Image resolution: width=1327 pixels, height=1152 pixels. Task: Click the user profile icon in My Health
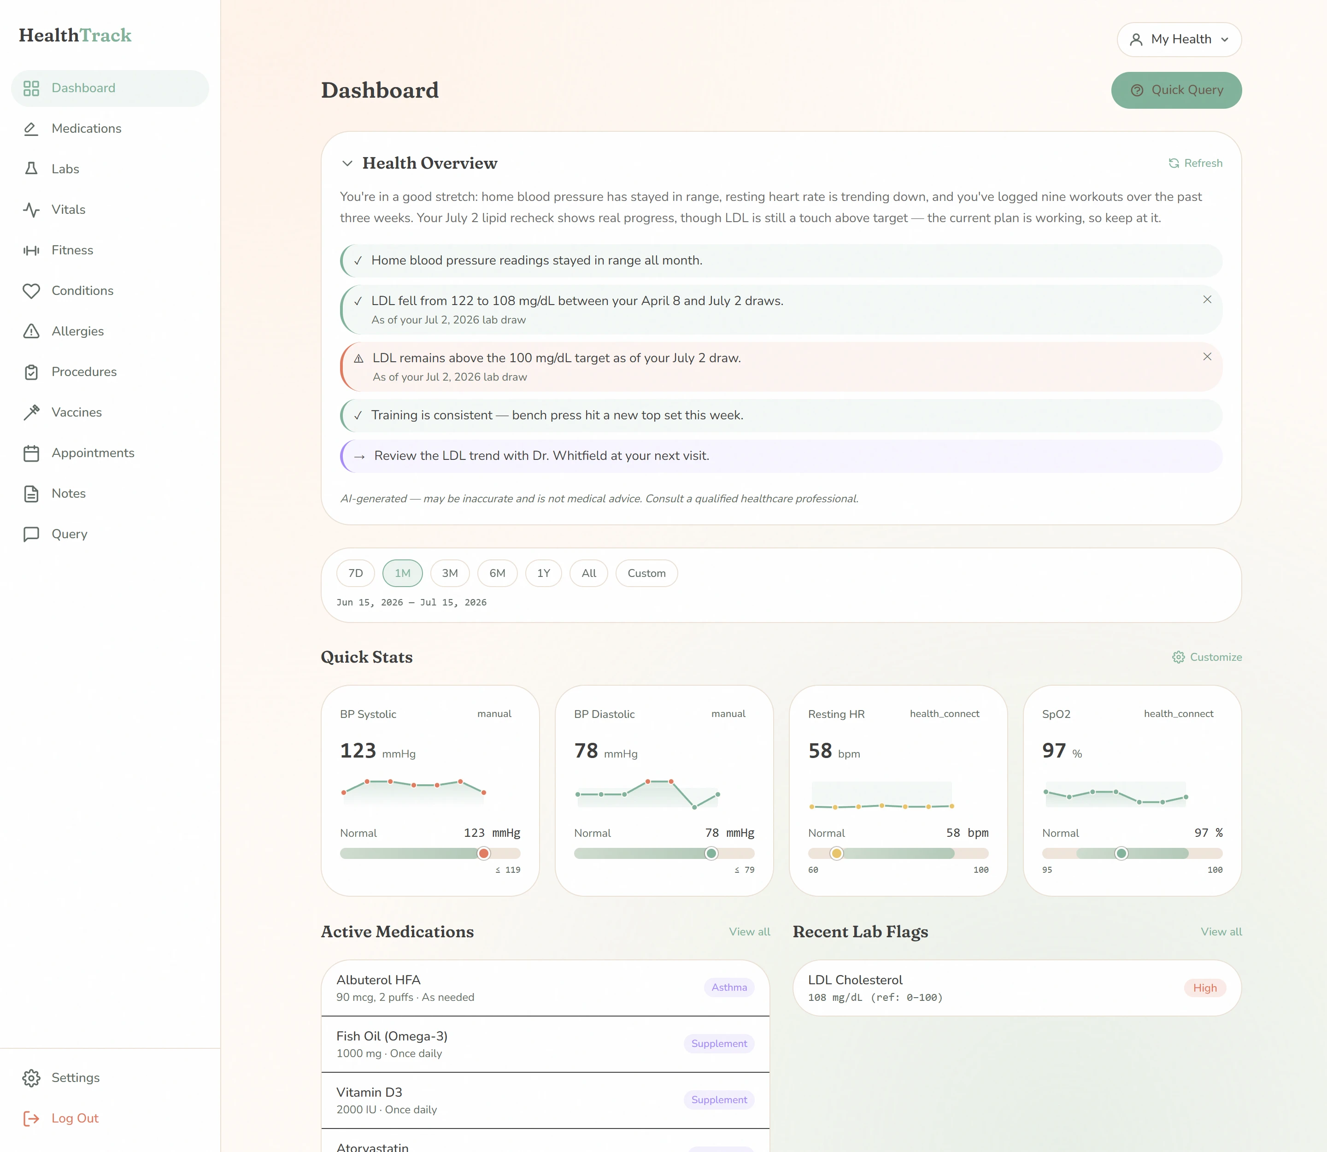pyautogui.click(x=1136, y=39)
